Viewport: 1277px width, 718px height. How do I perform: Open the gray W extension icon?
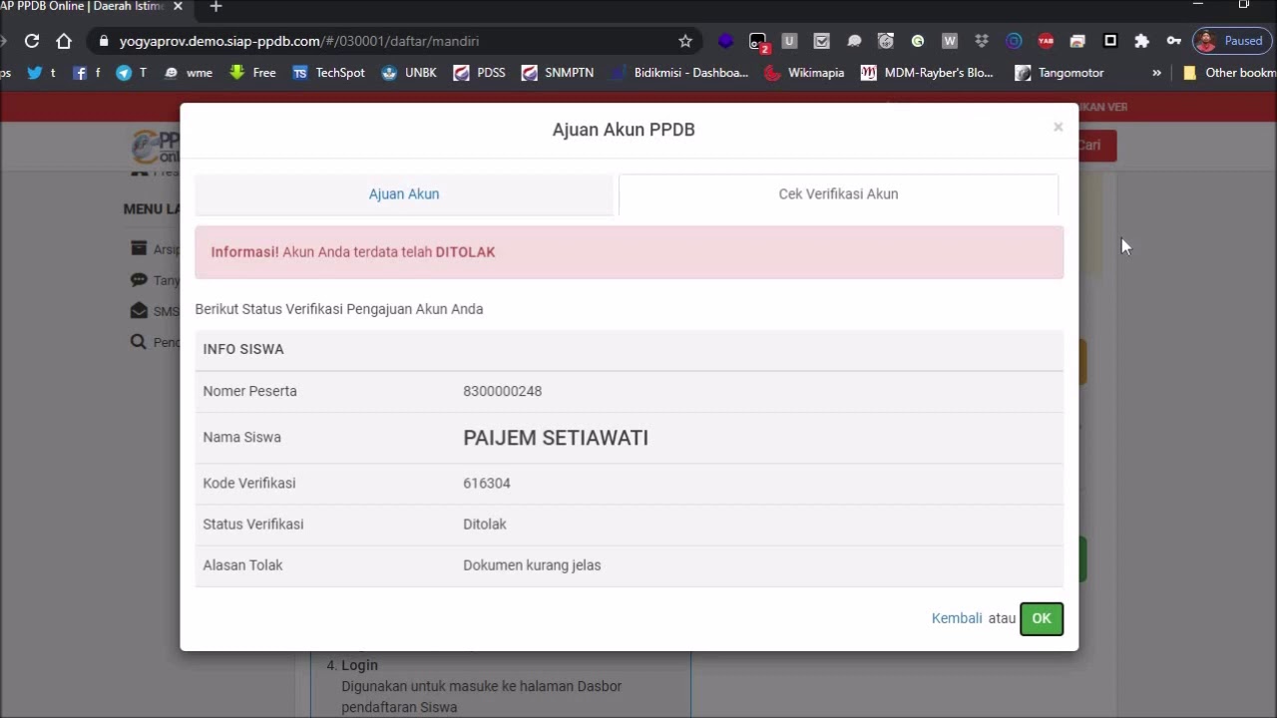click(950, 41)
